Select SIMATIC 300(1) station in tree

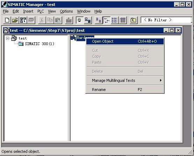click(39, 44)
